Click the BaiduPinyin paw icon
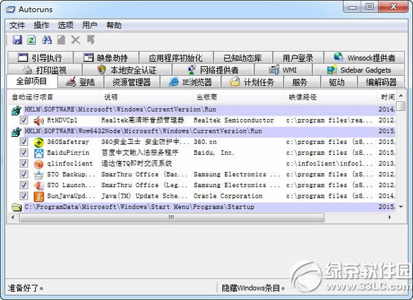 point(39,153)
